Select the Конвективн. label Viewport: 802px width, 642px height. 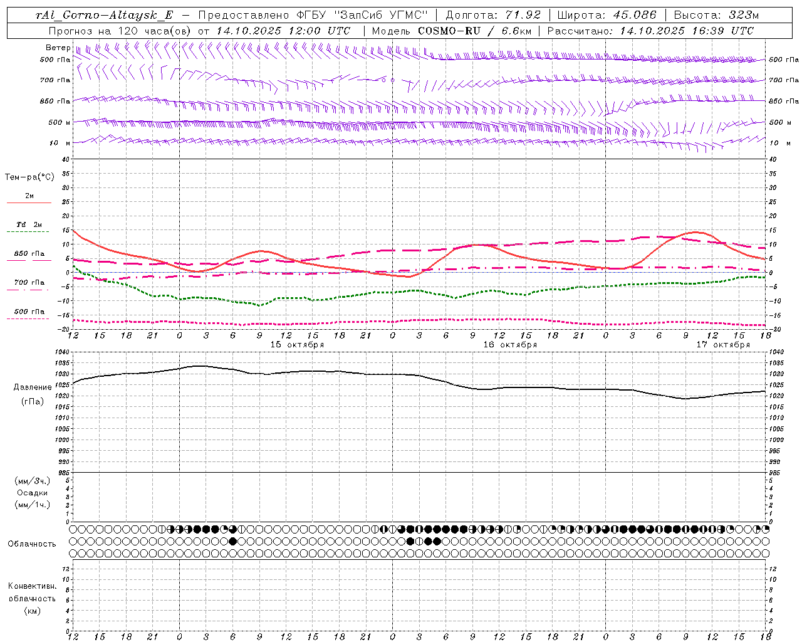(32, 586)
